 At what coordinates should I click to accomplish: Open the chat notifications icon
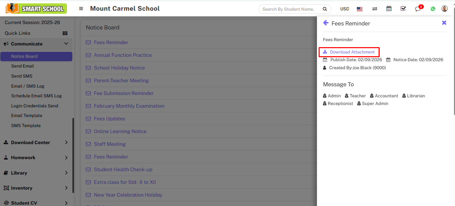[418, 9]
